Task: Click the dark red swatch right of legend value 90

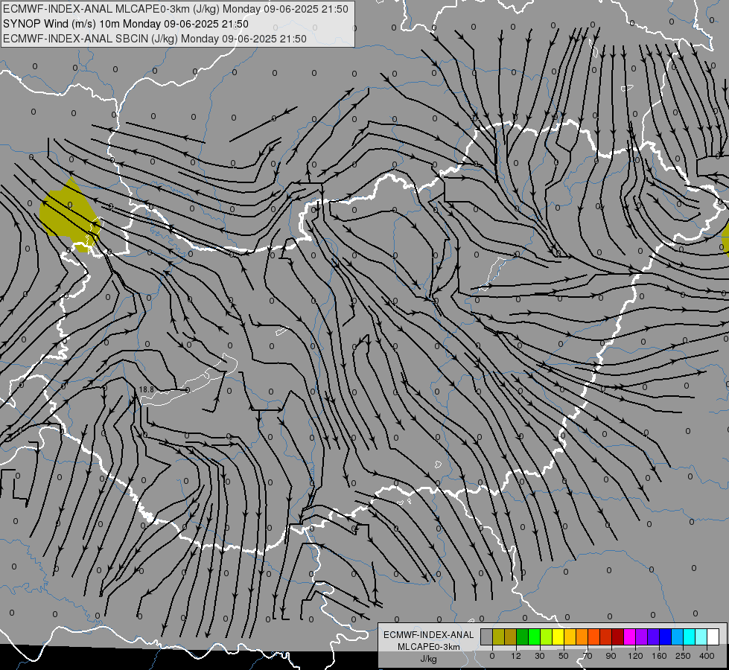Action: (618, 636)
